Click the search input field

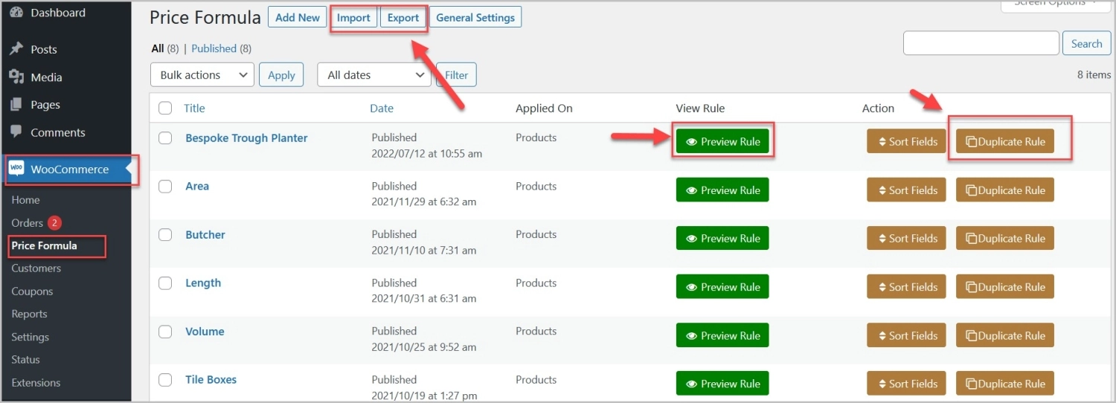coord(980,43)
